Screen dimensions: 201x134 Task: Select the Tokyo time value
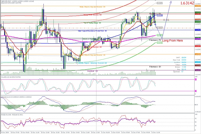[184, 65]
